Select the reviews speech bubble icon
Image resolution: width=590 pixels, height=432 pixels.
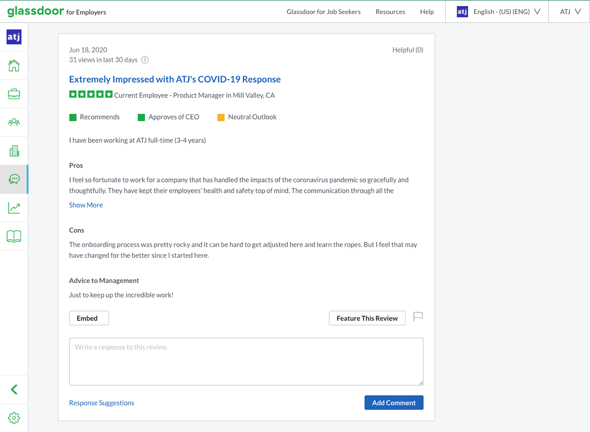[14, 179]
